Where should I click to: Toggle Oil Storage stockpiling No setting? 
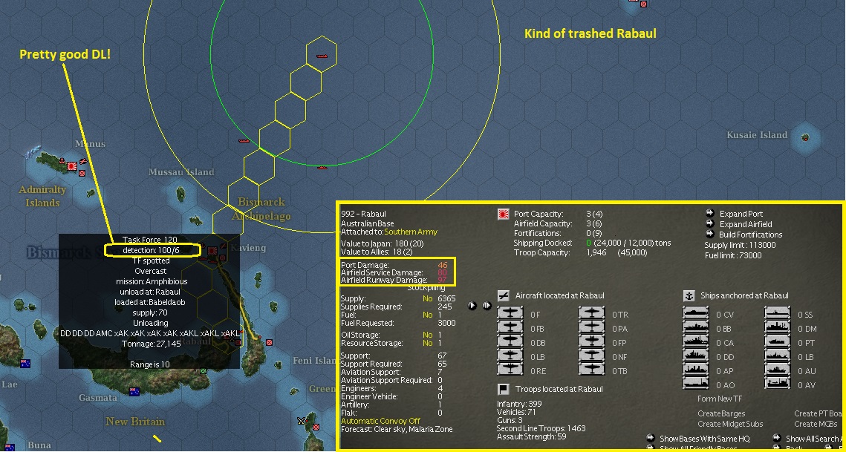[x=427, y=335]
